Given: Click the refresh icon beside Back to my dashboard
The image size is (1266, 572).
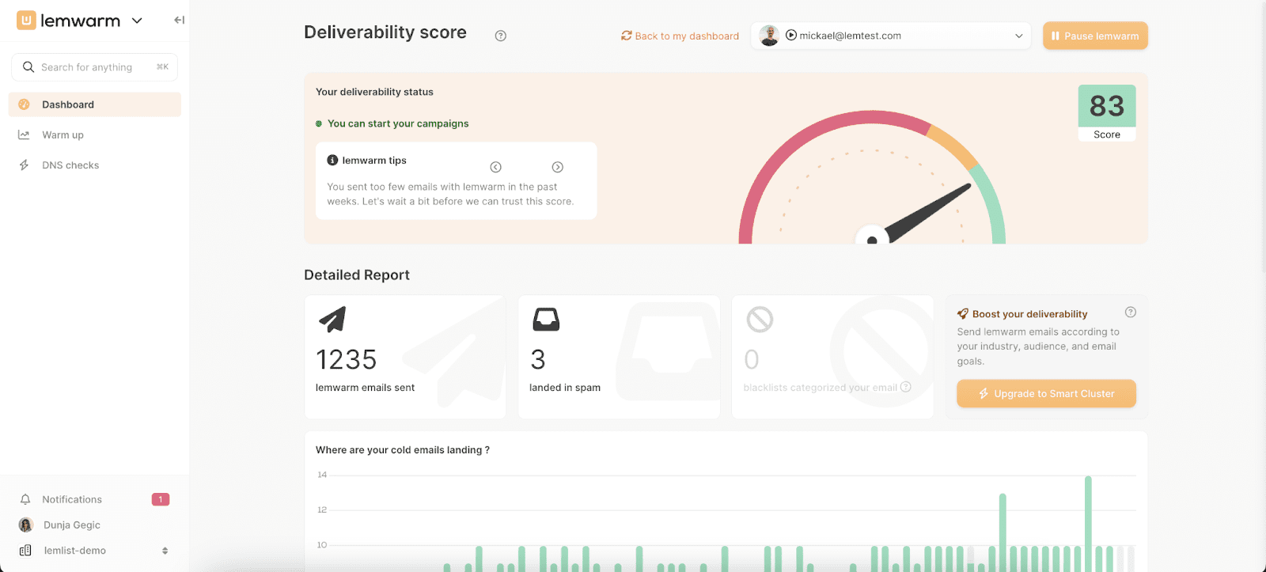Looking at the screenshot, I should coord(627,36).
